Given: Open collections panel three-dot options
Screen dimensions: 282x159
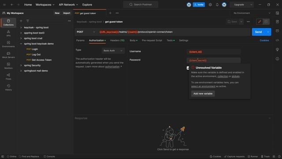Looking at the screenshot, I should point(69,21).
